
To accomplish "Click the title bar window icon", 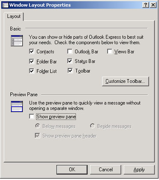I will tap(6, 5).
